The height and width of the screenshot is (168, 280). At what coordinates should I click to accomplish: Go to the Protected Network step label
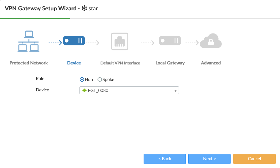pos(28,63)
